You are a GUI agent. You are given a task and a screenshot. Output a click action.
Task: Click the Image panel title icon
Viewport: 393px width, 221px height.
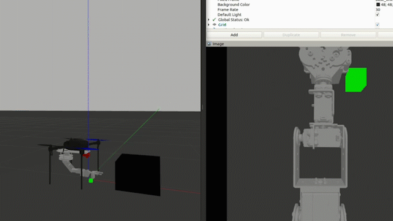point(209,44)
